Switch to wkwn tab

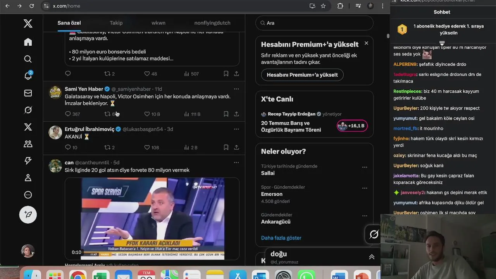tap(158, 23)
